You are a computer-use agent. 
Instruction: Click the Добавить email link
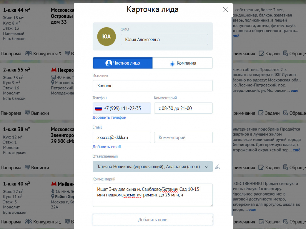(x=107, y=146)
